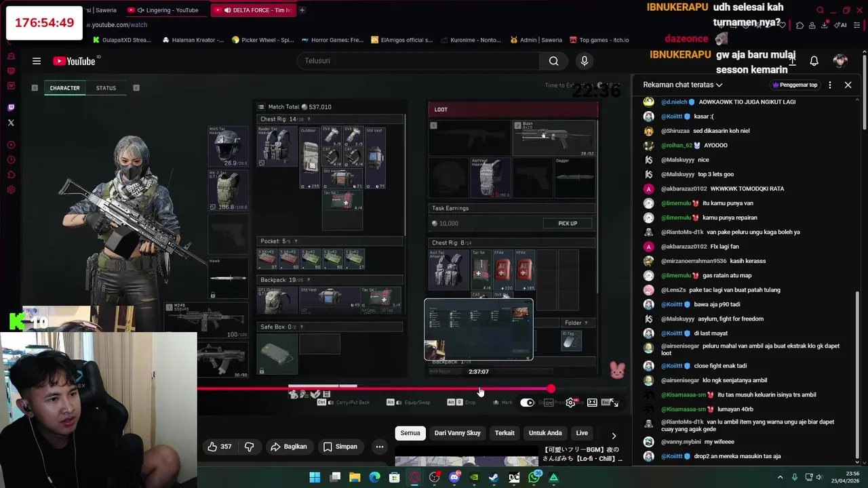Open File Explorer from the taskbar
The image size is (868, 488).
355,478
